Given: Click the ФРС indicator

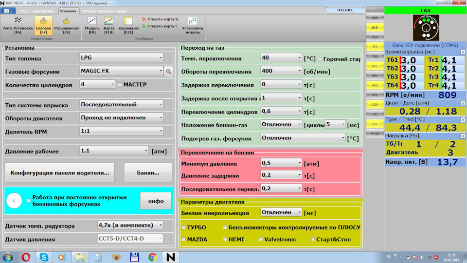Looking at the screenshot, I should tap(375, 76).
